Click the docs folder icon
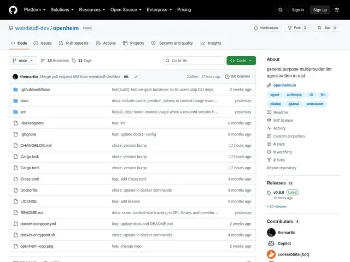350x262 pixels. pyautogui.click(x=15, y=100)
